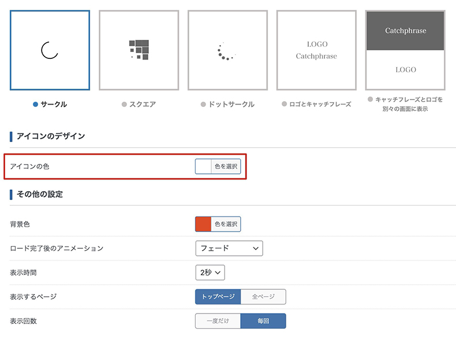Select the キャッチフレーズとロゴを別々の画面に表示 radio button
Viewport: 456px width, 339px height.
370,99
